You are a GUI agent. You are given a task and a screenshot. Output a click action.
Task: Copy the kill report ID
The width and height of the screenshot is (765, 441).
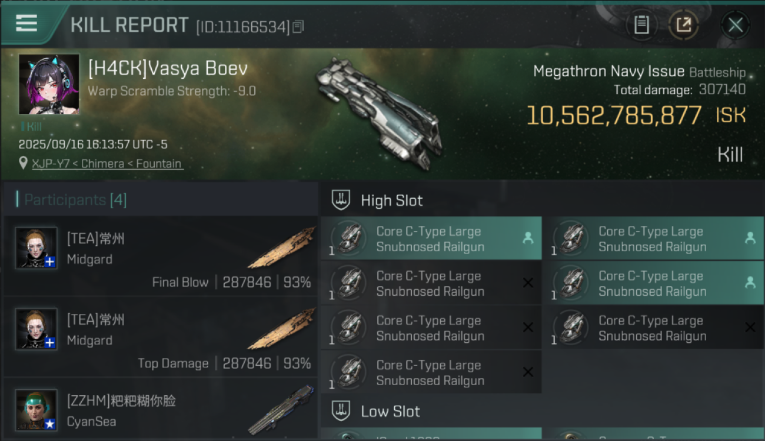click(298, 26)
